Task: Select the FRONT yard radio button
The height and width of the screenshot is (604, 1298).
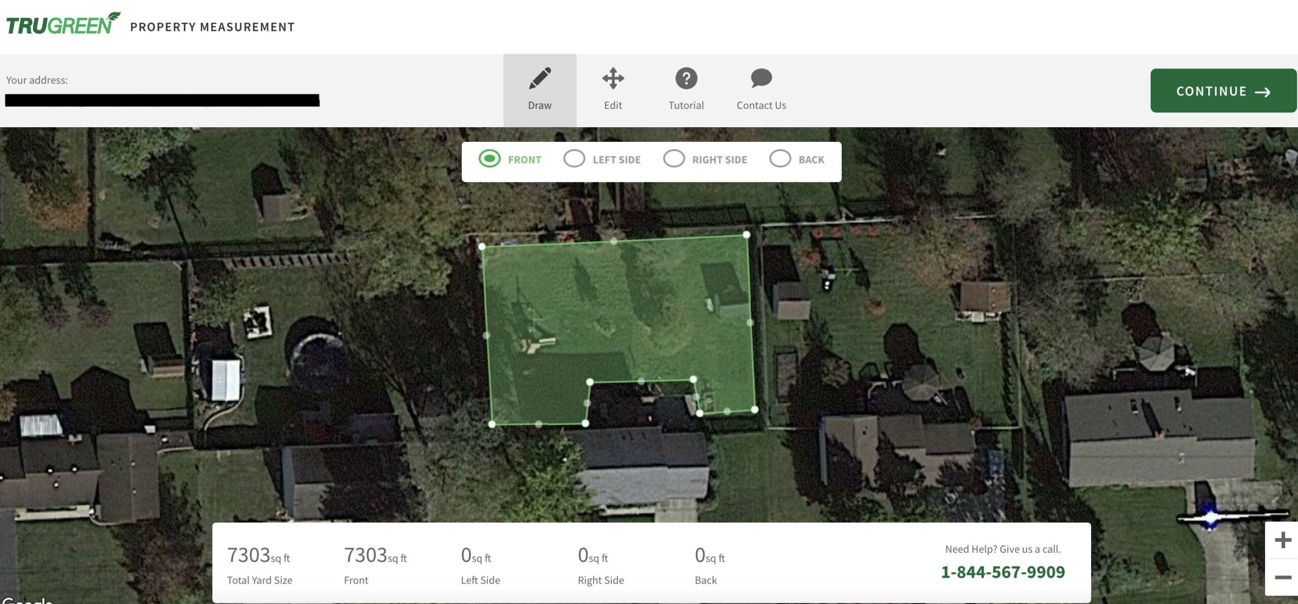Action: pyautogui.click(x=489, y=159)
